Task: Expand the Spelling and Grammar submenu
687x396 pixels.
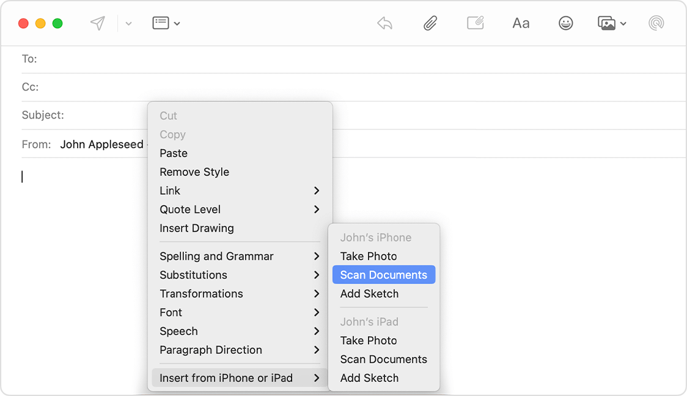Action: pos(215,256)
